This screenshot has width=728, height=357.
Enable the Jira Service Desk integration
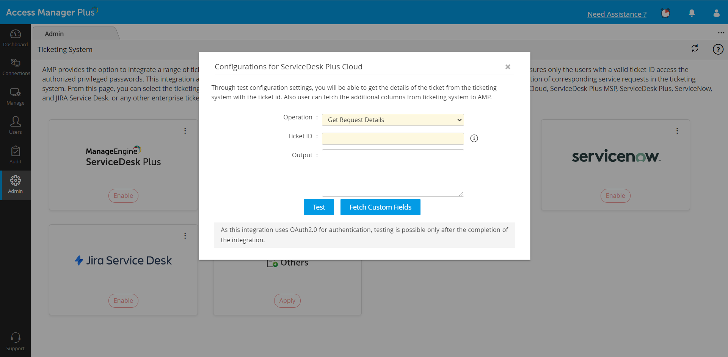coord(123,301)
